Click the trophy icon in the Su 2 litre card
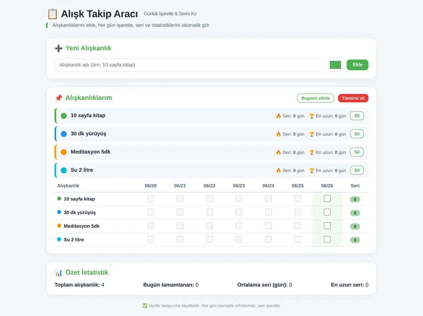 (x=312, y=171)
